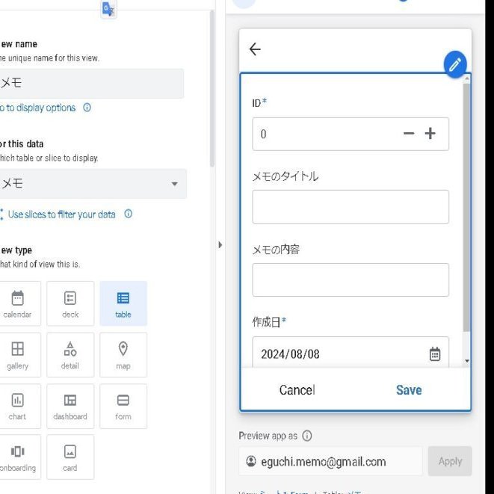494x494 pixels.
Task: Click the preview email field eguchi.memo@gmail.com
Action: pos(330,462)
